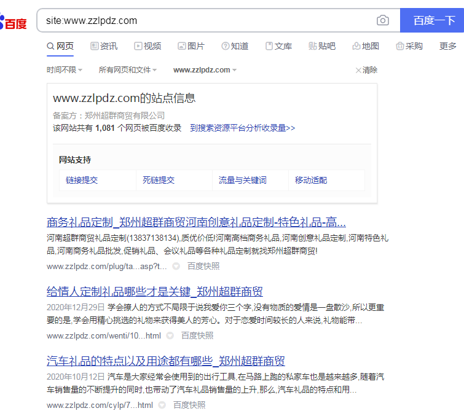
Task: Switch to the 图片 images tab
Action: (191, 46)
